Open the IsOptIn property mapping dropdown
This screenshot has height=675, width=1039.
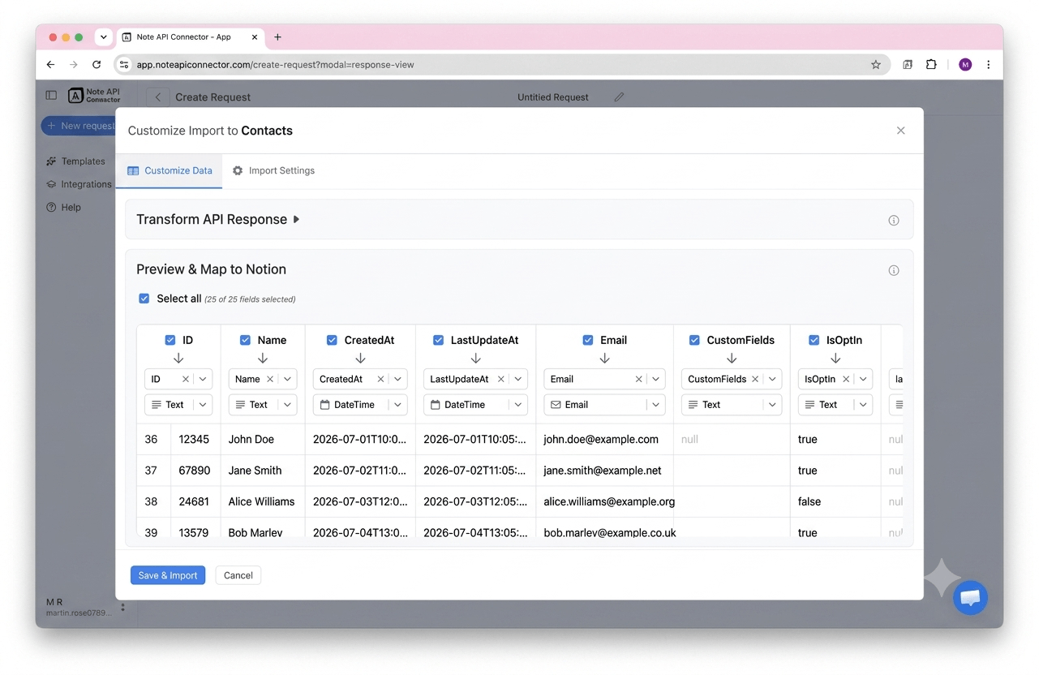864,379
